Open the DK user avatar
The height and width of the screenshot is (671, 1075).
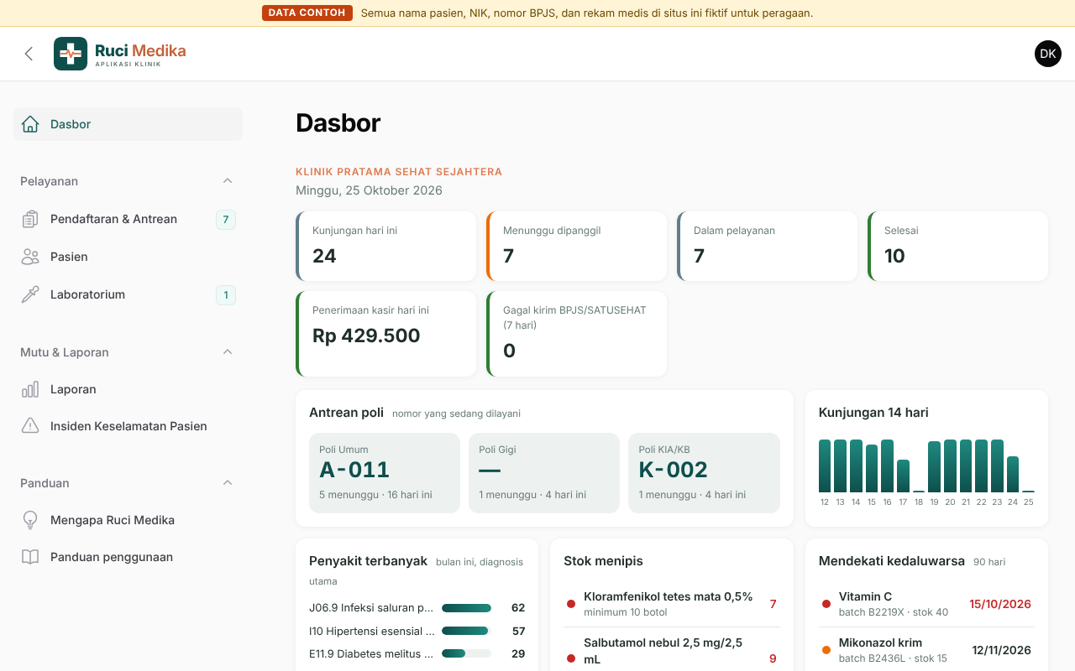(1048, 54)
